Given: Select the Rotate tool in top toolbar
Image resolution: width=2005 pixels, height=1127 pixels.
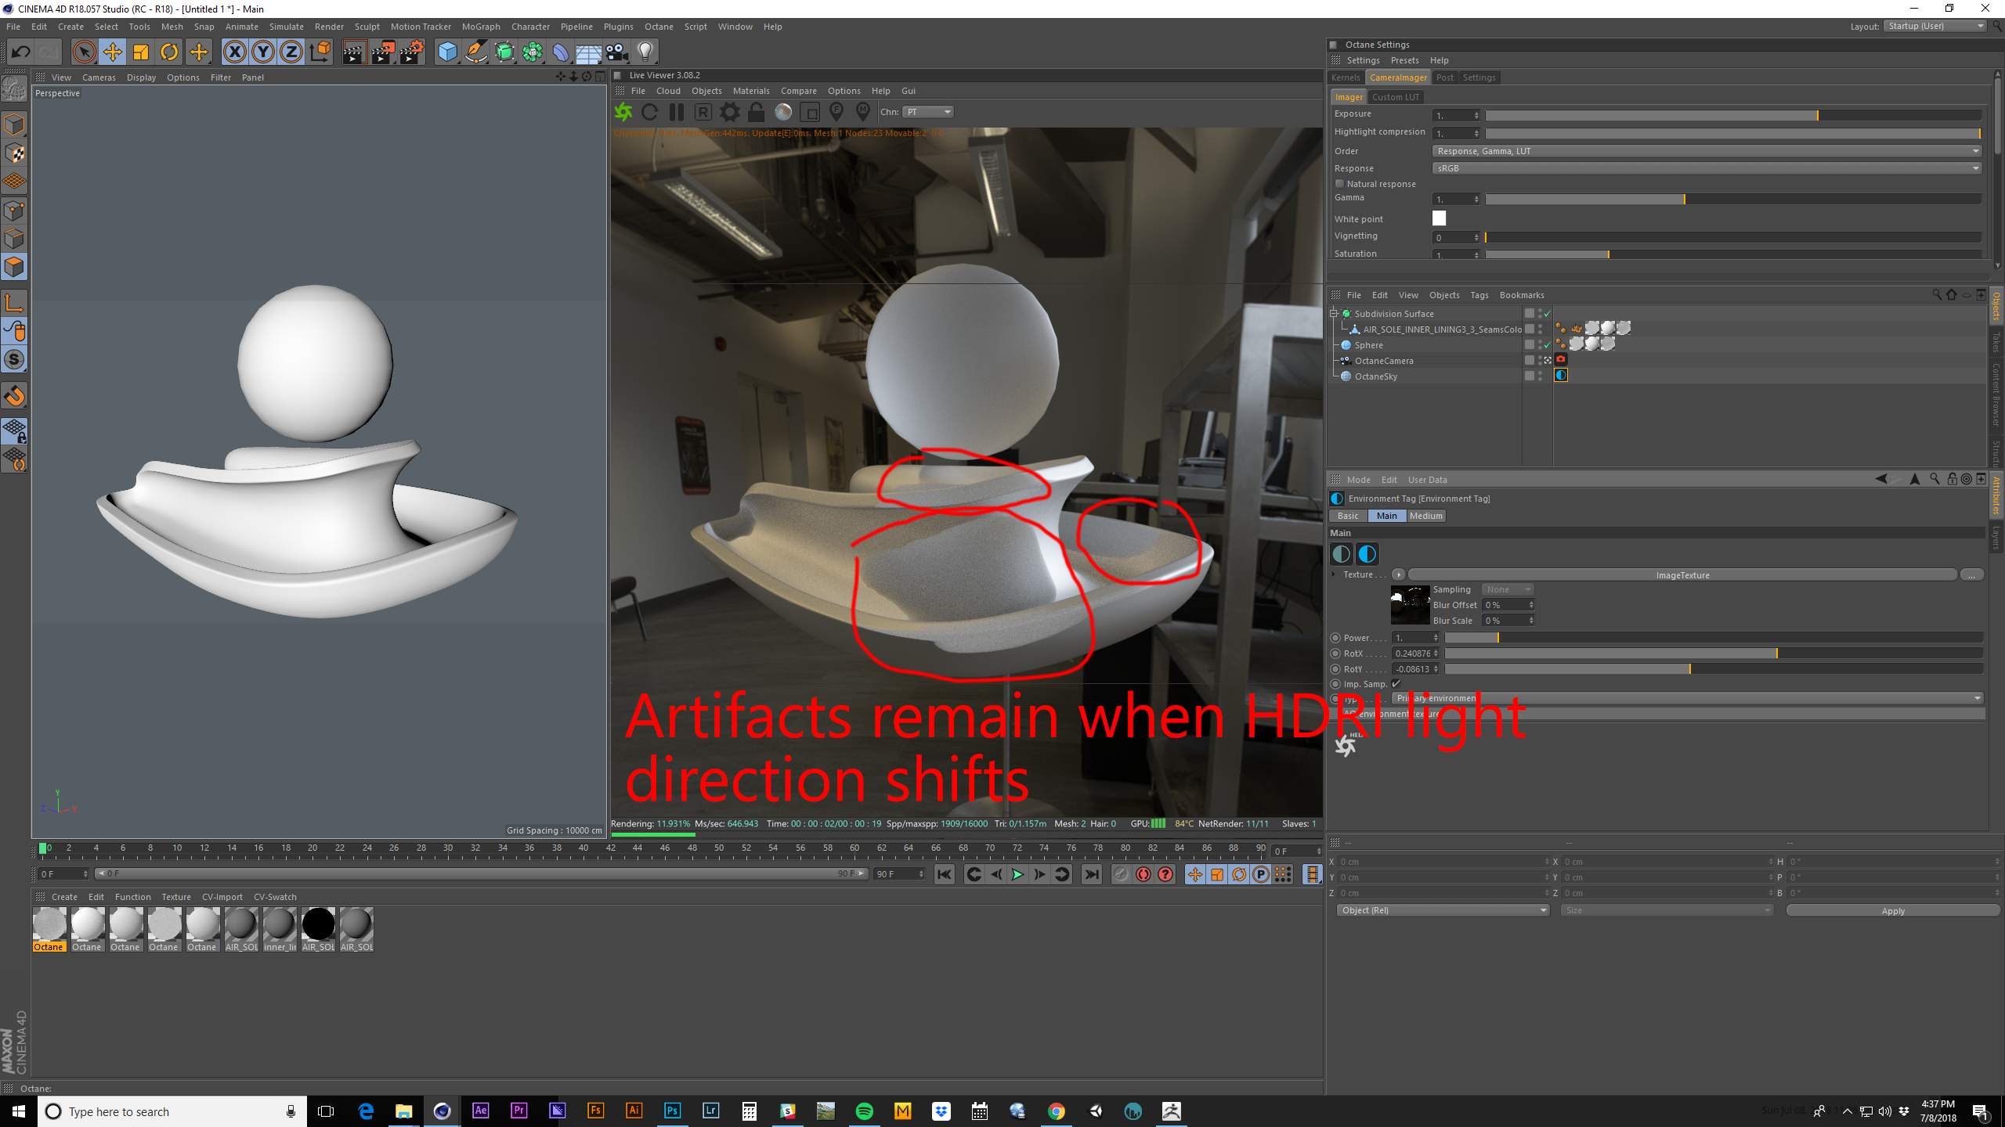Looking at the screenshot, I should pos(169,52).
